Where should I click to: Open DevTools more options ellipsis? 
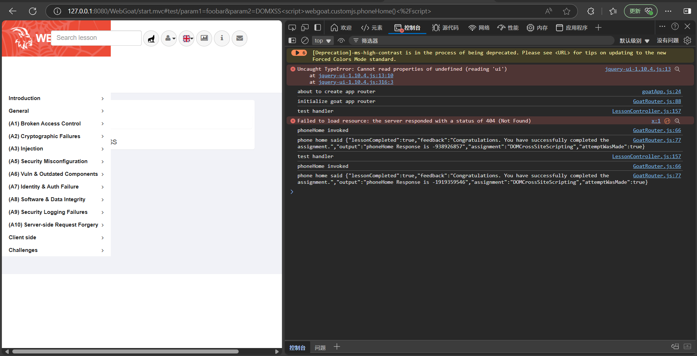point(662,26)
